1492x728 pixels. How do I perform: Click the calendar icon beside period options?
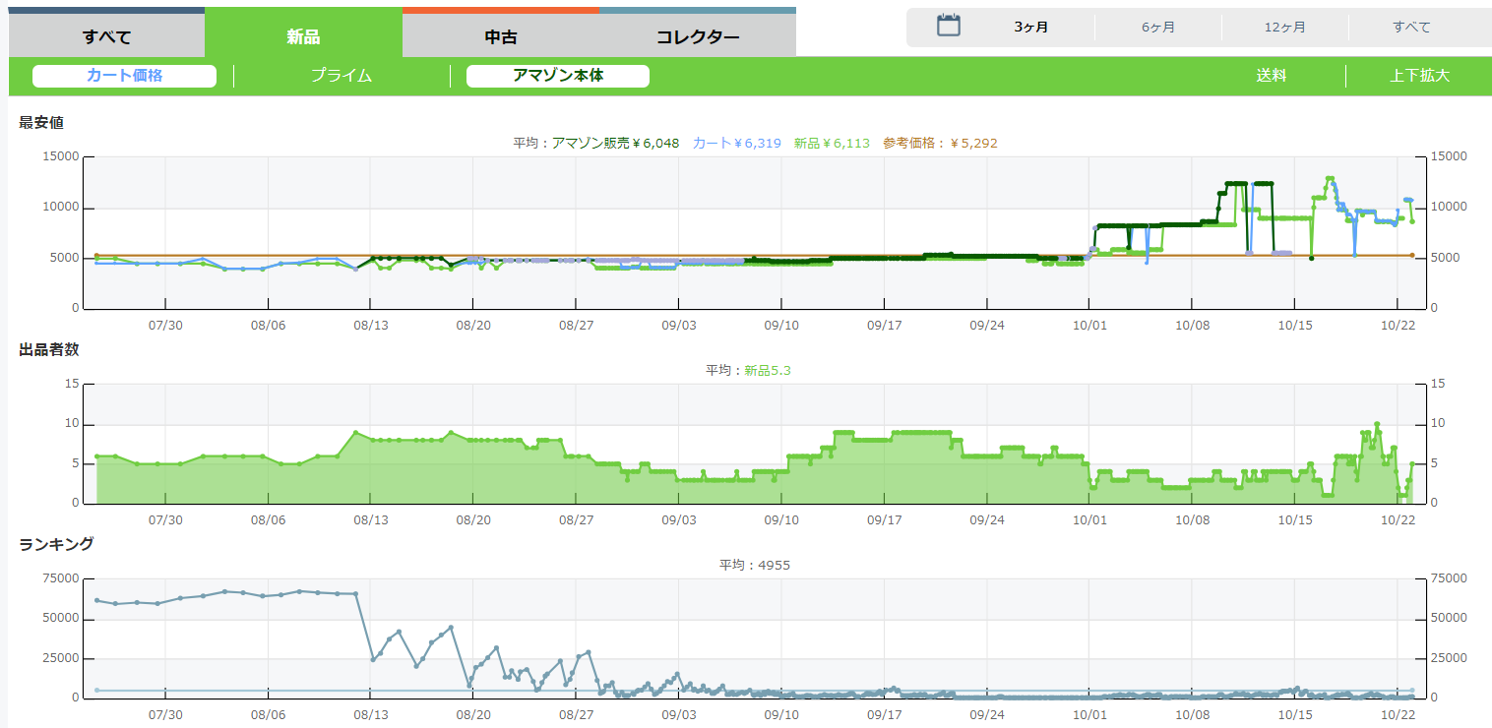pyautogui.click(x=948, y=27)
